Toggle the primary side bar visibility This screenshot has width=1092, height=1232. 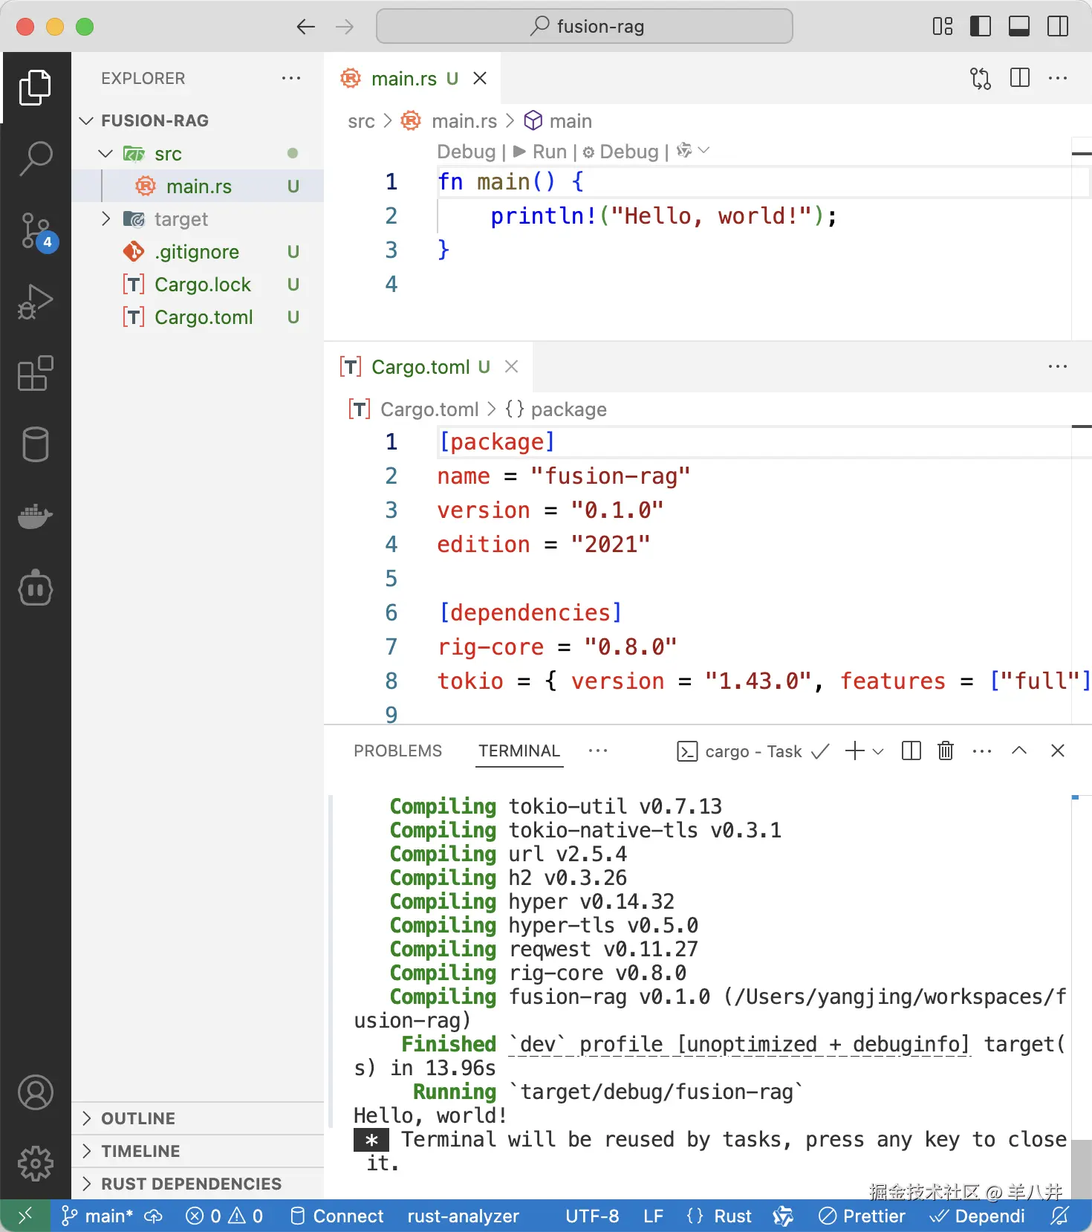(981, 27)
